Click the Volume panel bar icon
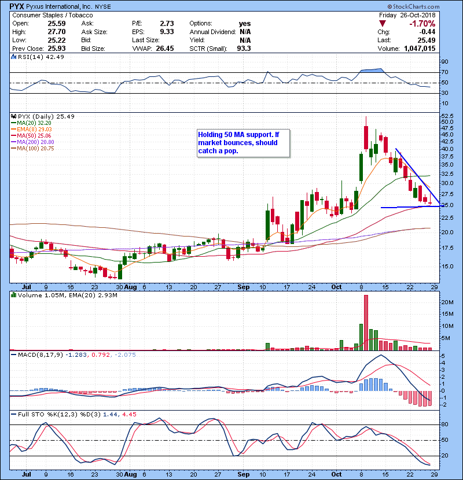The image size is (463, 480). tap(13, 295)
